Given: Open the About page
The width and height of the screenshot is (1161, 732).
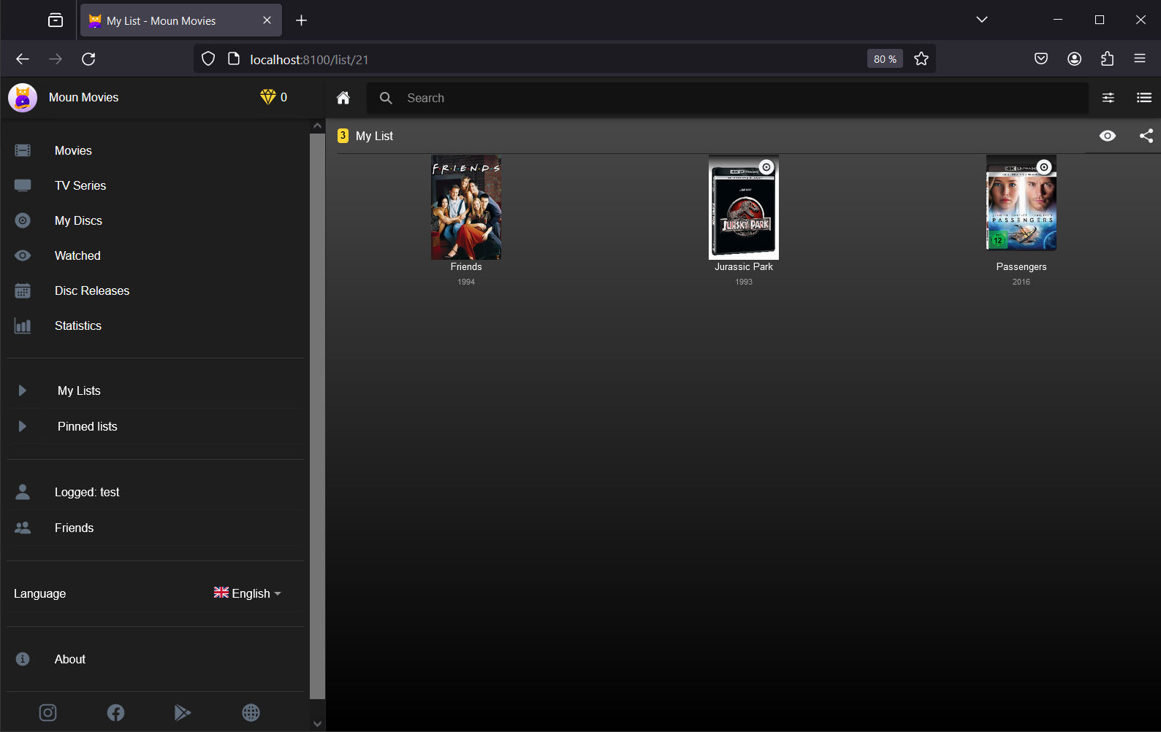Looking at the screenshot, I should click(x=70, y=659).
